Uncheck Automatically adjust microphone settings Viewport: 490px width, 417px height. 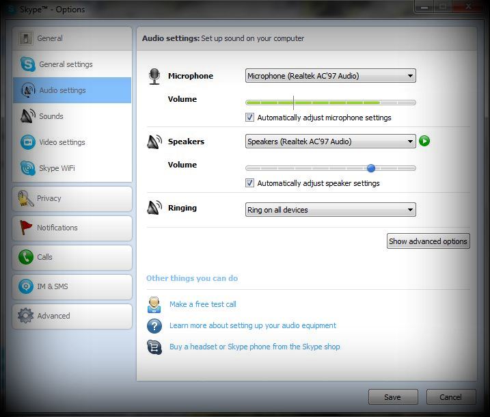[x=249, y=118]
